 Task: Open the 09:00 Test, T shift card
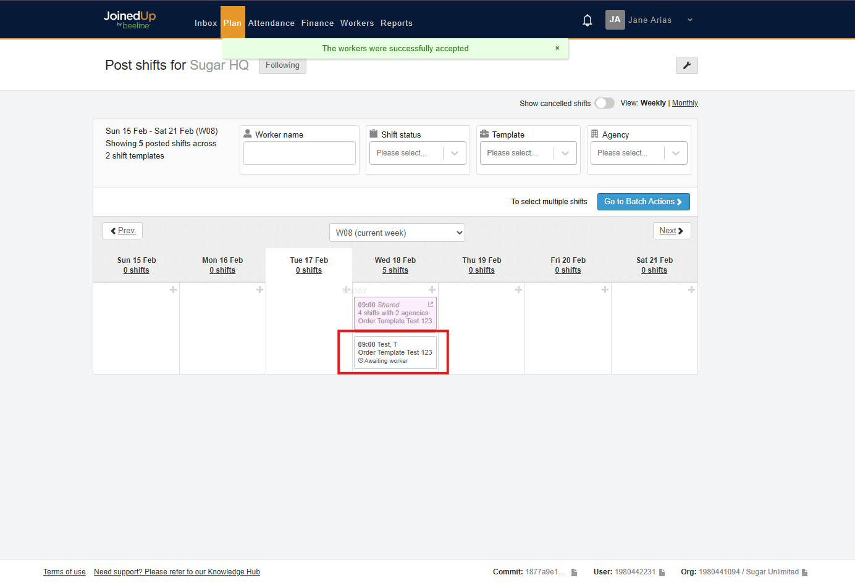click(x=395, y=352)
